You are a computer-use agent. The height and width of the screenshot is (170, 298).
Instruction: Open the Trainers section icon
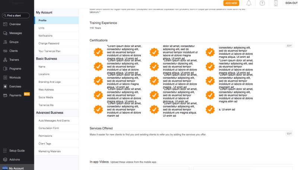tap(5, 60)
